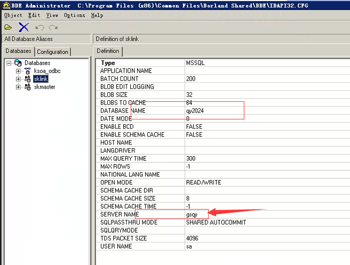Open the Object menu
The height and width of the screenshot is (265, 350).
(13, 15)
